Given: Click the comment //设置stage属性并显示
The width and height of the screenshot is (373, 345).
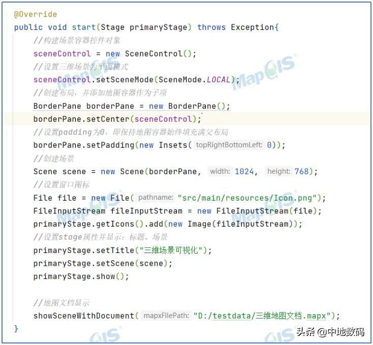Looking at the screenshot, I should click(101, 237).
